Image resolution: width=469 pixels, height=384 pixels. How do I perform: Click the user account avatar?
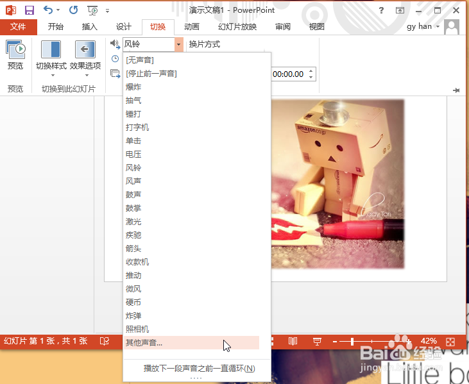[x=452, y=27]
